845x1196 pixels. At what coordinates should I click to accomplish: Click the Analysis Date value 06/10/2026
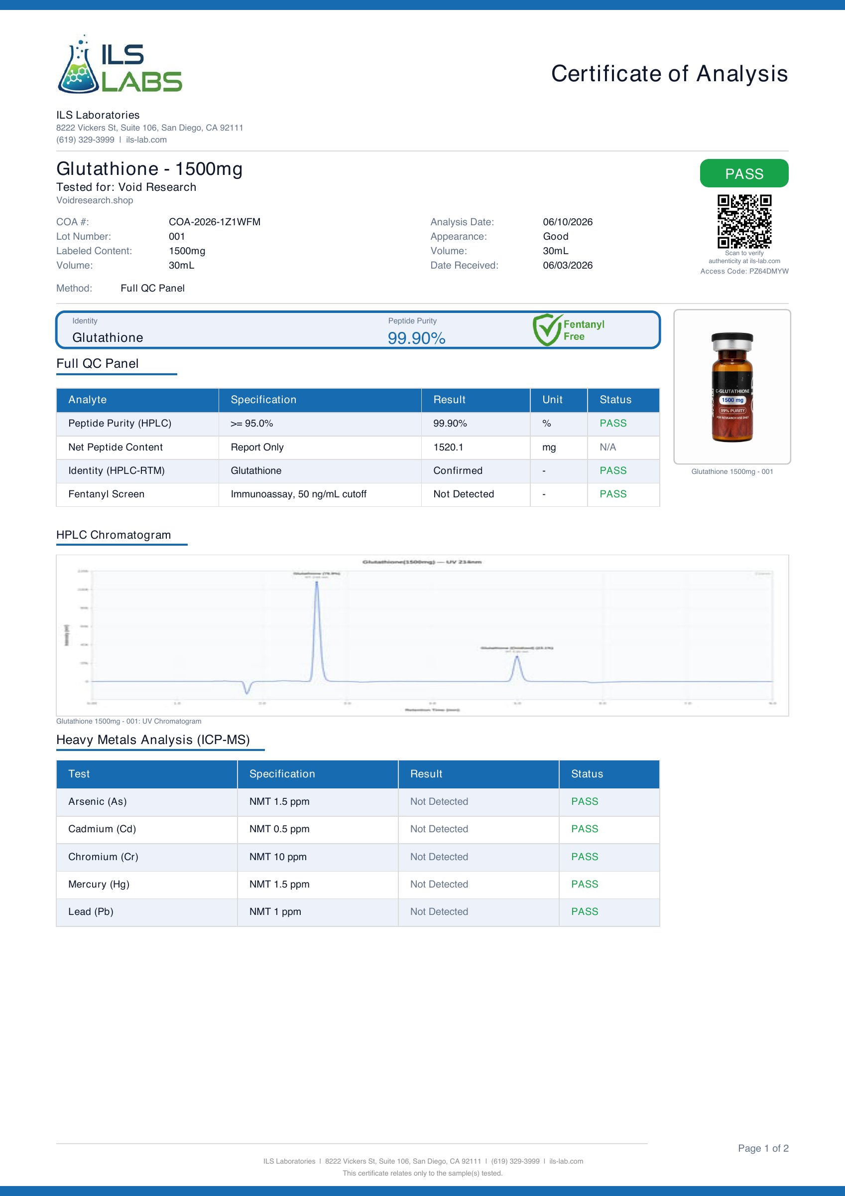click(x=568, y=222)
